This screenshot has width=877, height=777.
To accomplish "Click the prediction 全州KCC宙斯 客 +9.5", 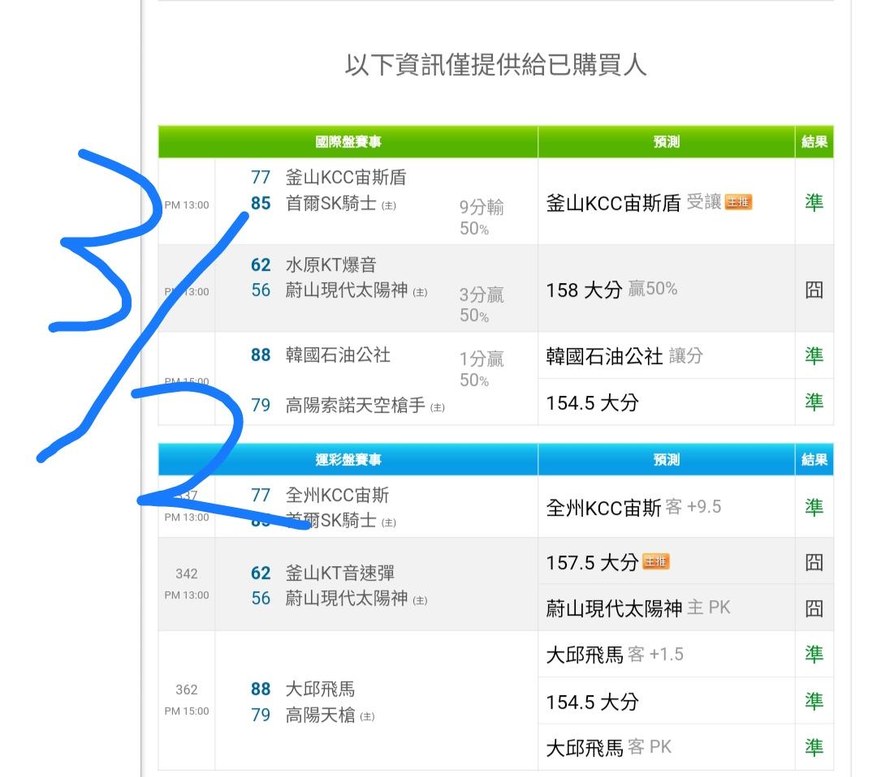I will 633,507.
